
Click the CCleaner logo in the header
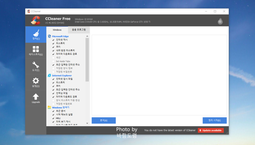(36, 20)
